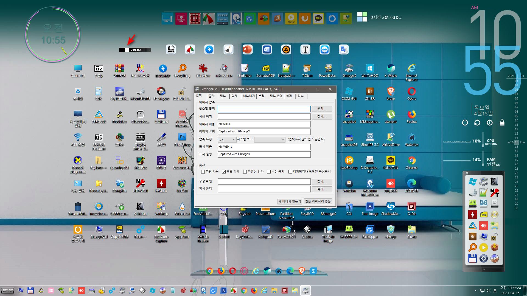The image size is (527, 296).
Task: Enable the 부팅 가능 checkbox
Action: 203,172
